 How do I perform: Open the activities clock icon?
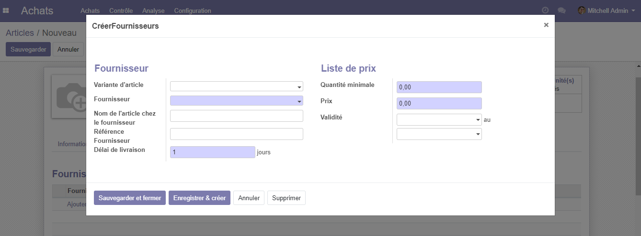point(545,11)
